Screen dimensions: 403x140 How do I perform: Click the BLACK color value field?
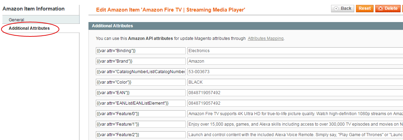[295, 82]
